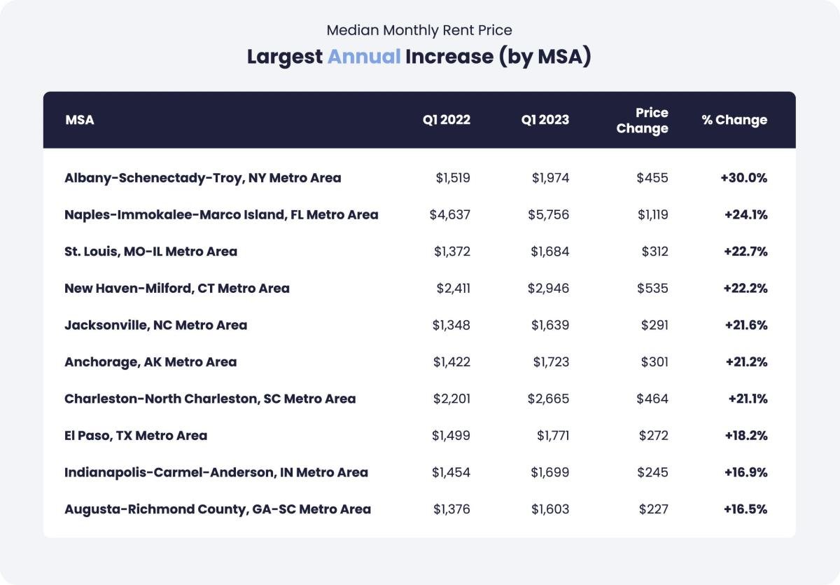Select the New Haven-Milford, CT Metro Area label
The width and height of the screenshot is (840, 585).
(x=176, y=288)
